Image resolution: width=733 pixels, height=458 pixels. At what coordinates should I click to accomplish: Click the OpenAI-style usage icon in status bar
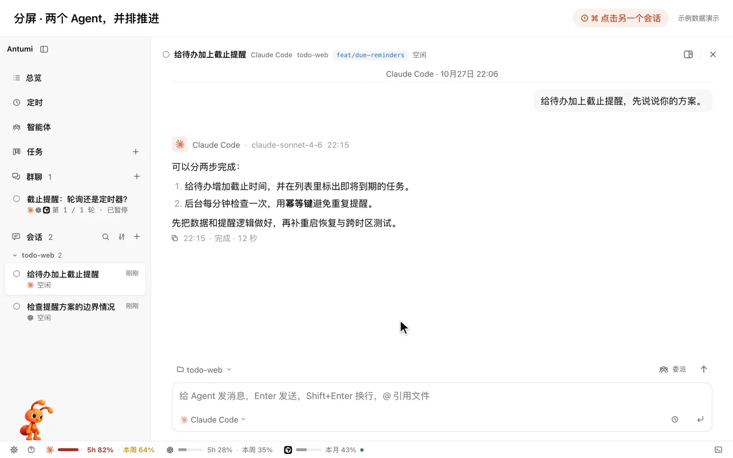pos(170,450)
